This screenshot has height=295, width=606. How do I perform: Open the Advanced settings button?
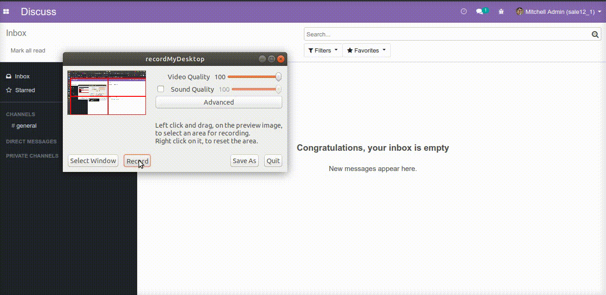coord(219,102)
